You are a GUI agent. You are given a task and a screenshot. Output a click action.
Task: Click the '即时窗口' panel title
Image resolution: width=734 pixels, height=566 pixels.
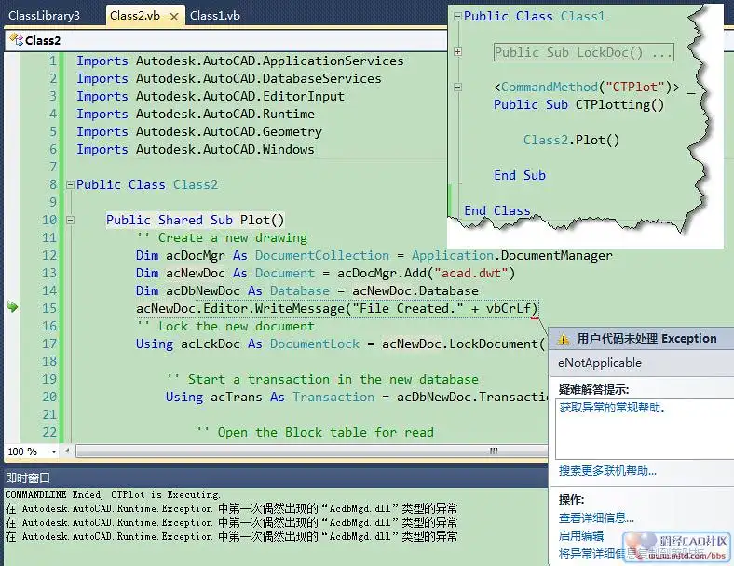28,478
